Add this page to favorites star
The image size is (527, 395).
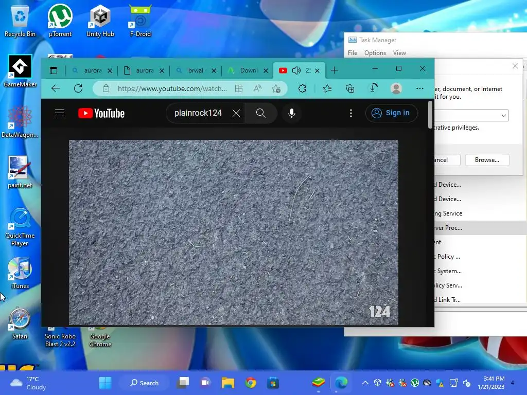[276, 88]
